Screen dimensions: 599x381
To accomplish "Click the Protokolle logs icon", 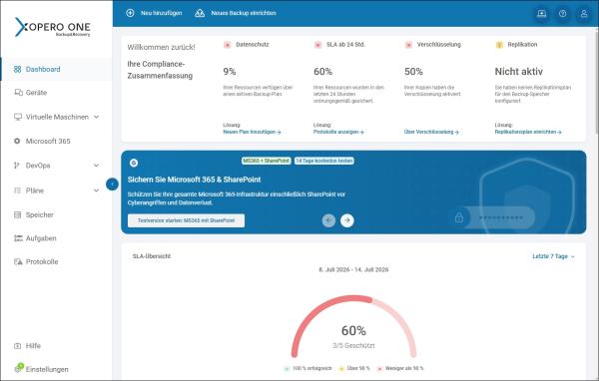I will click(x=18, y=261).
